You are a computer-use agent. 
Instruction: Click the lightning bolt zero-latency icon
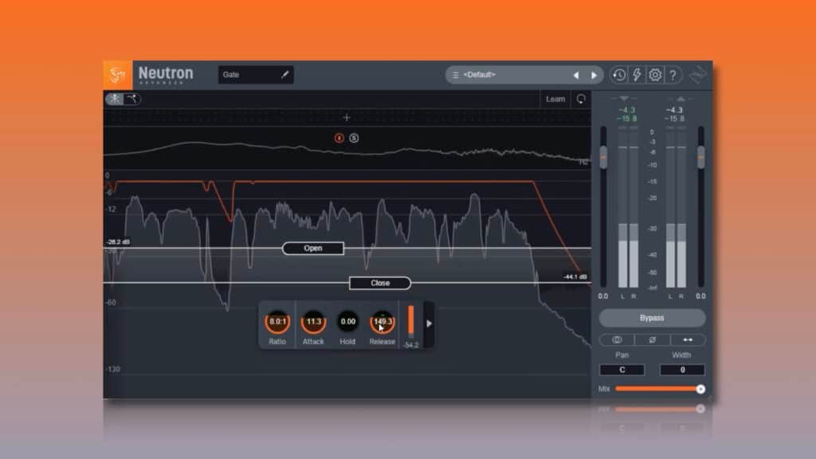pyautogui.click(x=637, y=75)
